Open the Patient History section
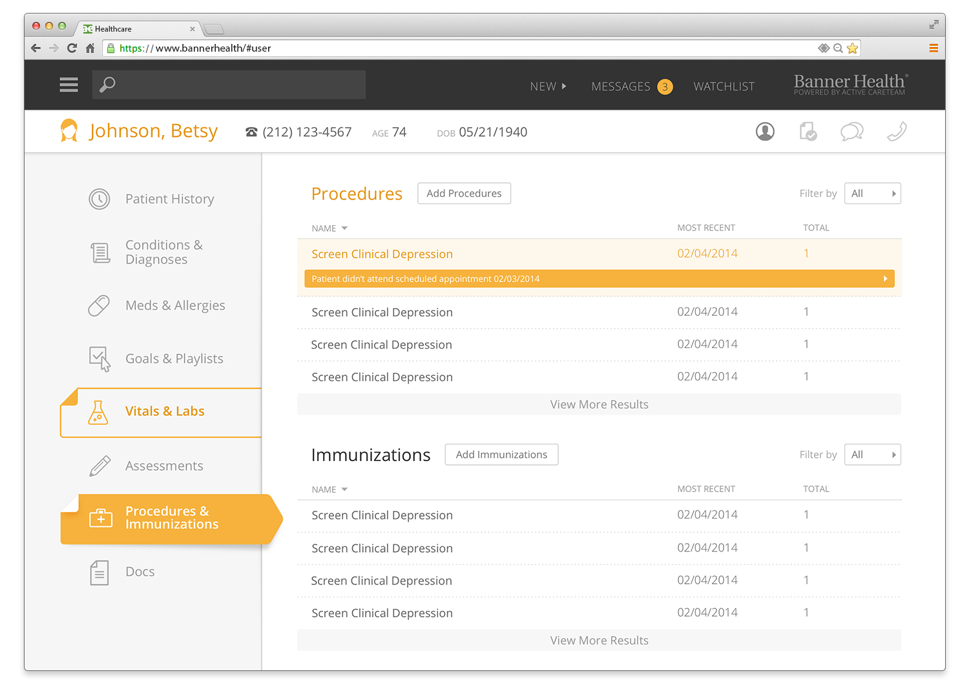This screenshot has height=691, width=969. (x=170, y=199)
